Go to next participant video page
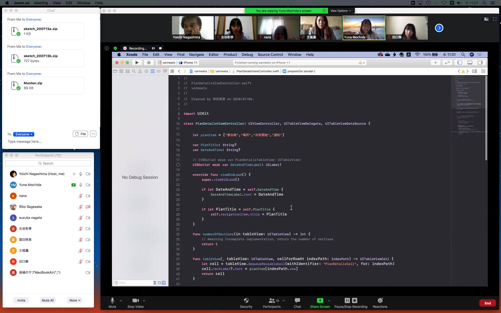 439,28
